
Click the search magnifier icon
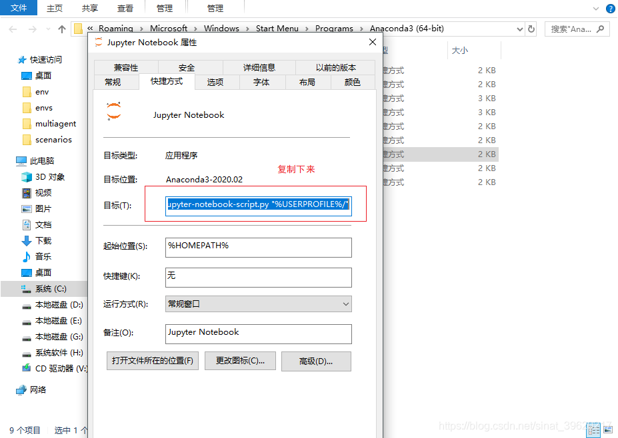pyautogui.click(x=600, y=29)
